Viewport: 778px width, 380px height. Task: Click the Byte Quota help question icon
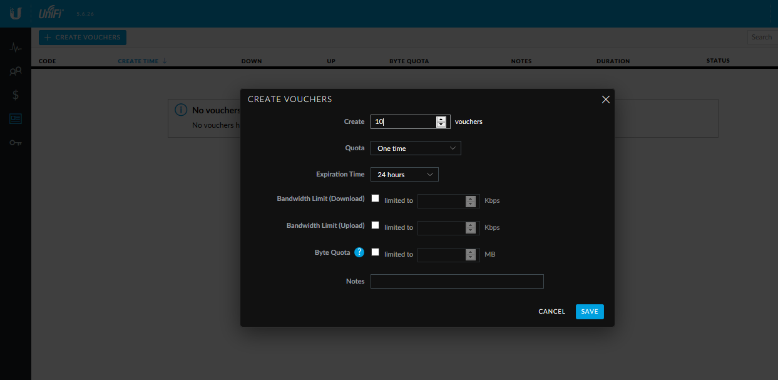click(x=359, y=252)
